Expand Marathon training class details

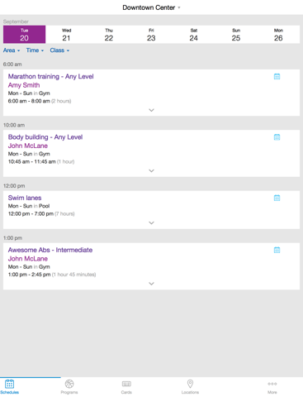151,110
